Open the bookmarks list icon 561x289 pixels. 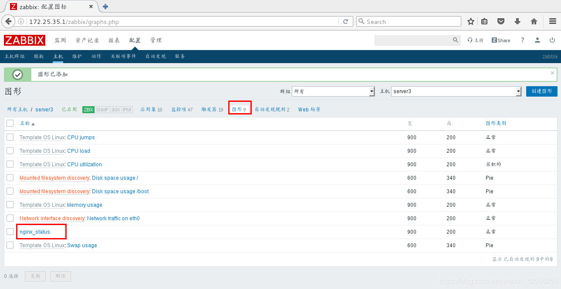tap(484, 21)
